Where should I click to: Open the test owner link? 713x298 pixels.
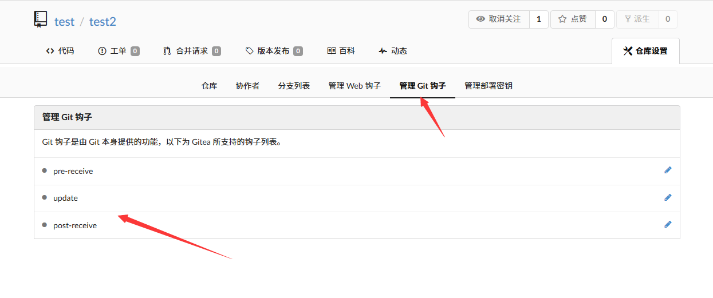coord(64,22)
